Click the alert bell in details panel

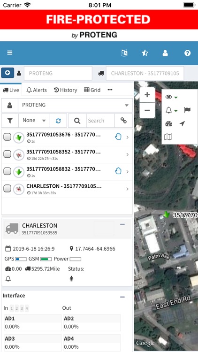[x=8, y=279]
